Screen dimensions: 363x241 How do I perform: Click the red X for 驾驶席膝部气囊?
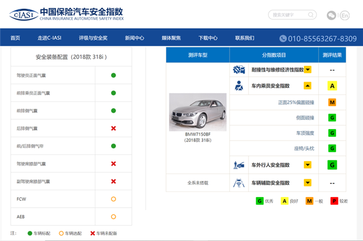113,164
